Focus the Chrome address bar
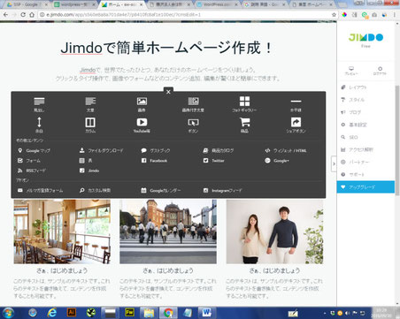The width and height of the screenshot is (400, 319). 186,14
